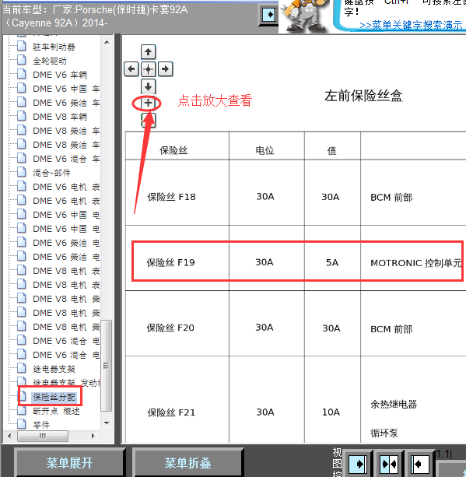Open the 零件 tree item
466x477 pixels.
[x=41, y=424]
